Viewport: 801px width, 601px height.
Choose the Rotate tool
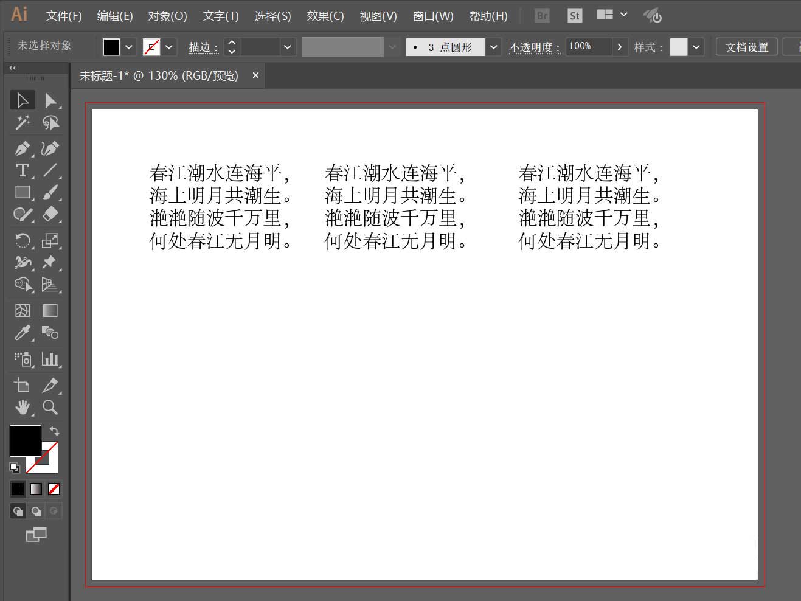pyautogui.click(x=23, y=240)
